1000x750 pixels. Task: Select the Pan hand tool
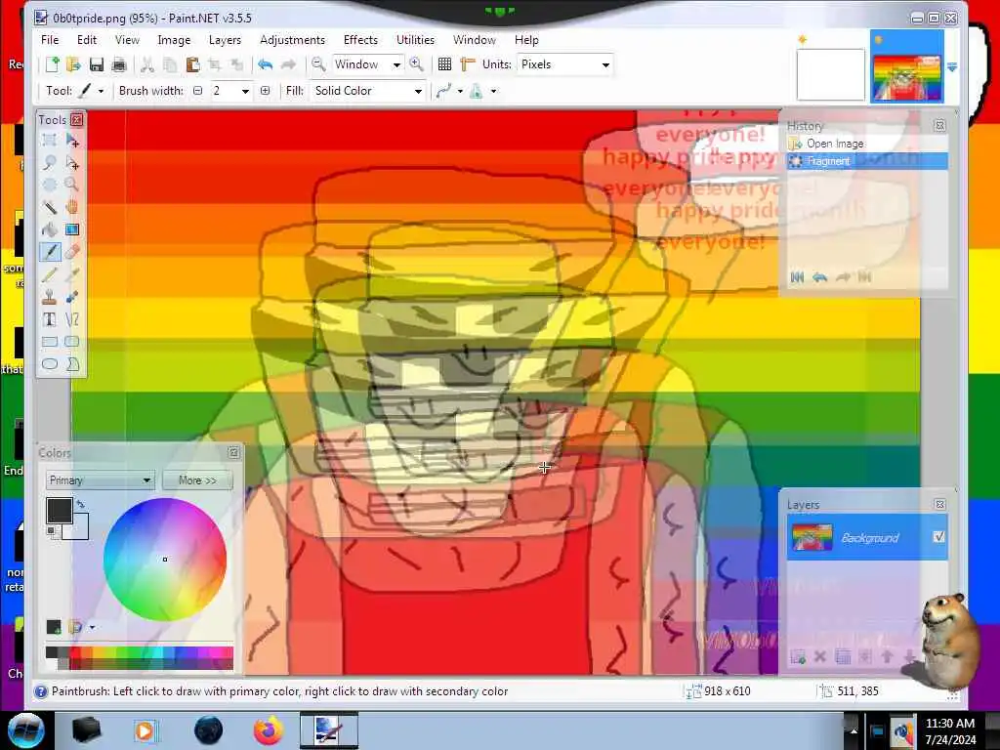tap(72, 207)
